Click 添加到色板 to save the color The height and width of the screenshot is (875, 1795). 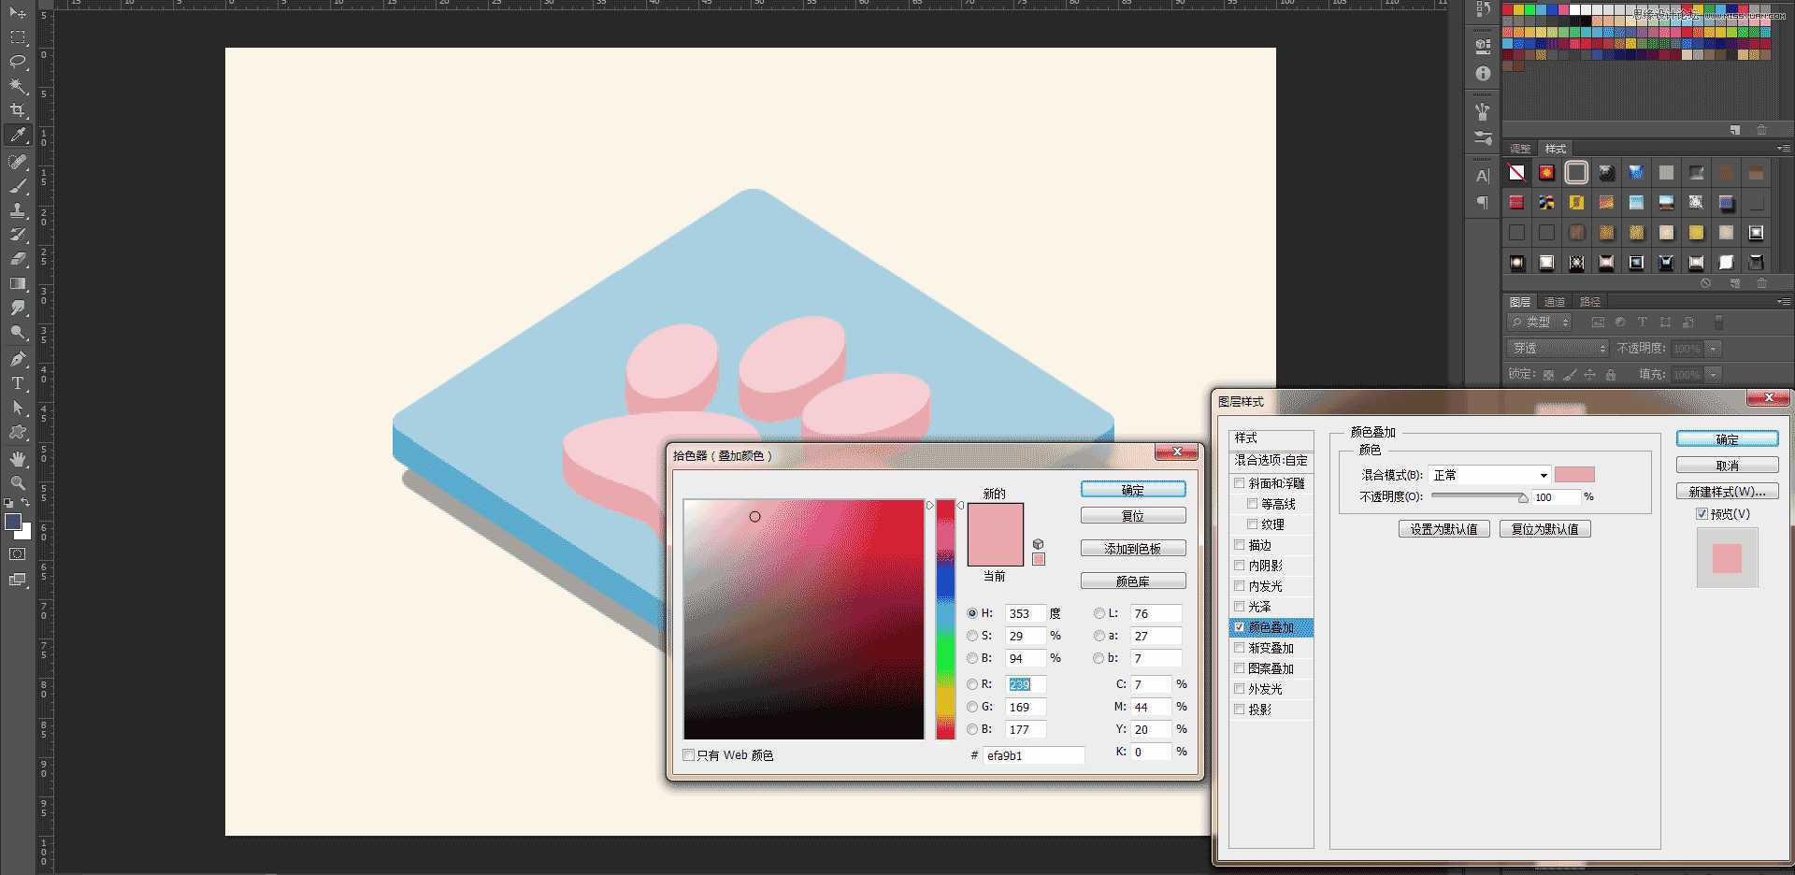click(1133, 548)
